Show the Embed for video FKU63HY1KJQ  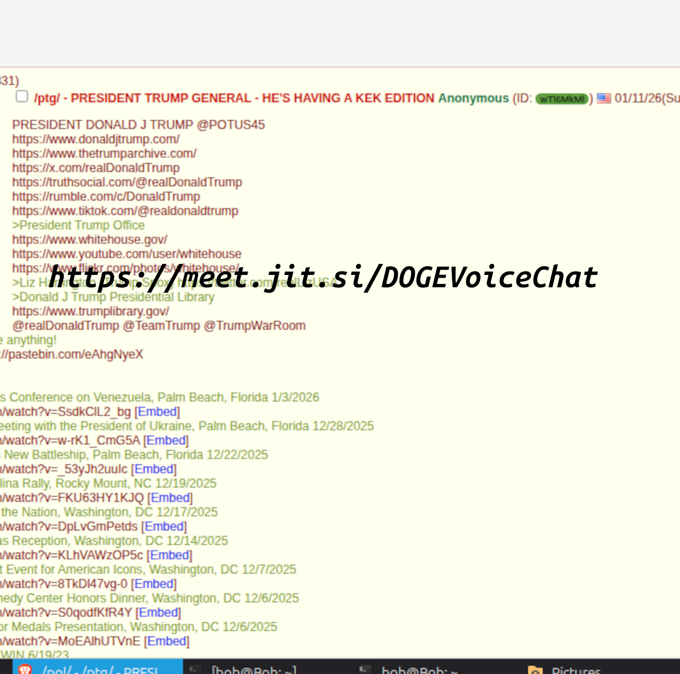170,498
